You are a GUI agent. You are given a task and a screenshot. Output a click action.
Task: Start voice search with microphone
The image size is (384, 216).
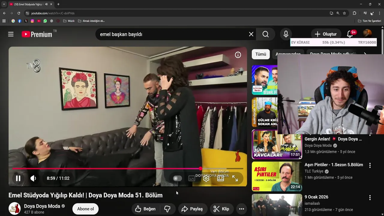[286, 34]
